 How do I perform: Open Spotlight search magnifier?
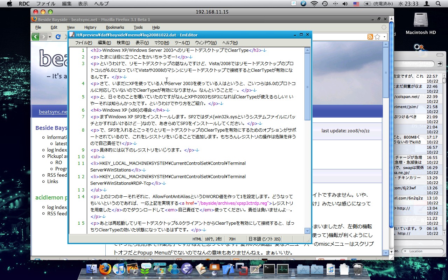tap(438, 4)
